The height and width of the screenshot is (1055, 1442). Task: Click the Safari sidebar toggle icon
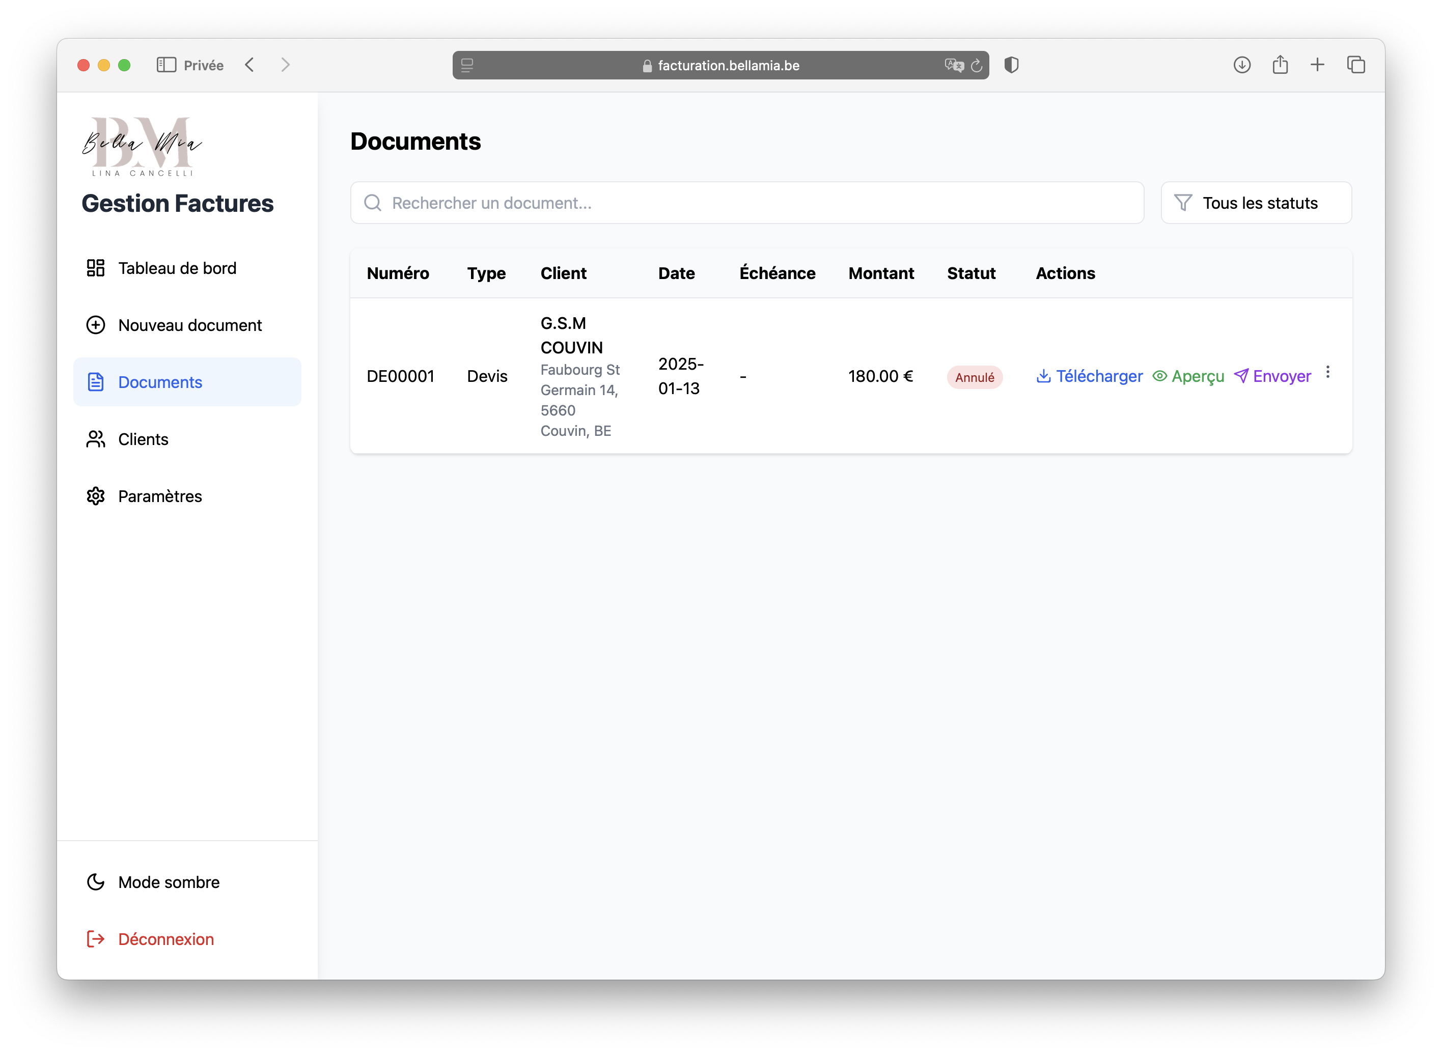coord(166,65)
